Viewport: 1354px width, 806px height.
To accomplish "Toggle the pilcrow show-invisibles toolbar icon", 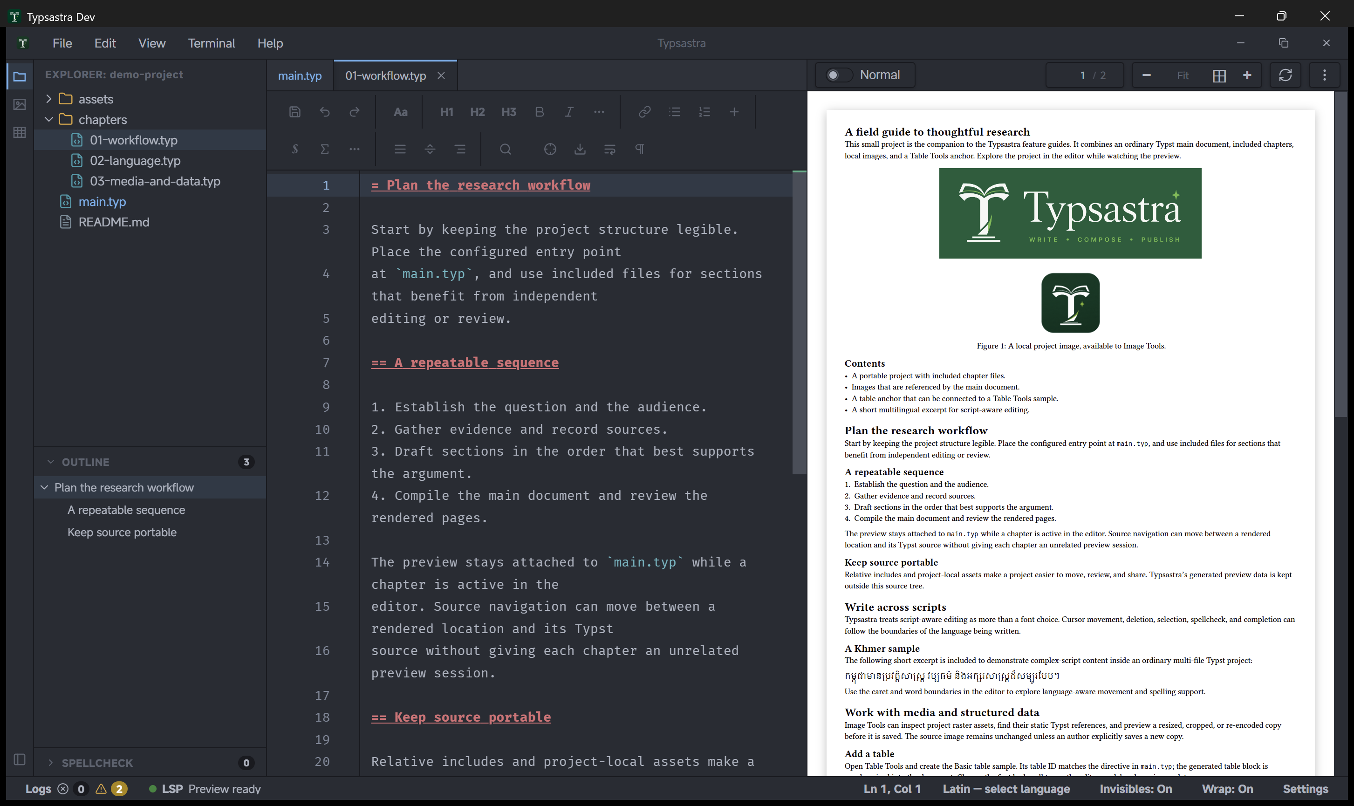I will (640, 149).
